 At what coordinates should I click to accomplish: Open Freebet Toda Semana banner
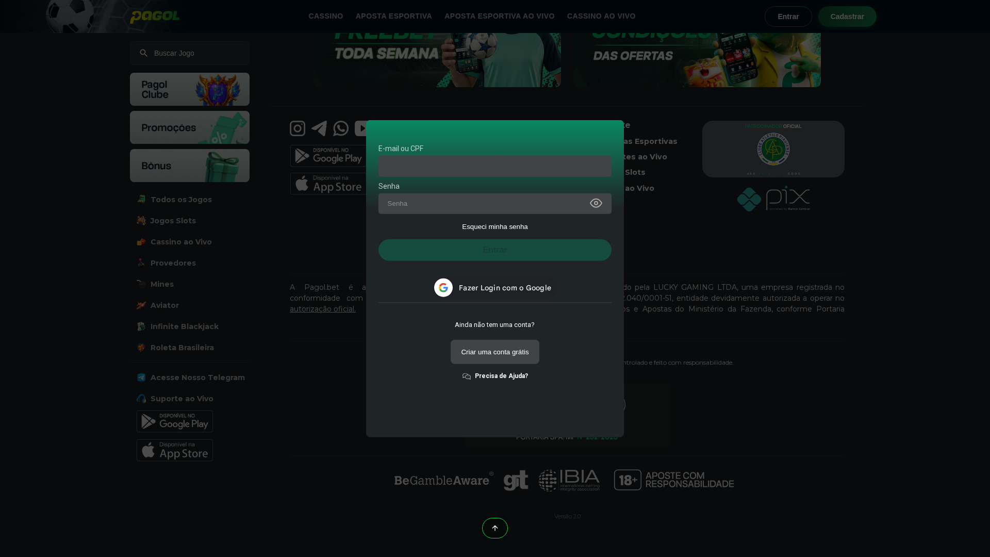coord(437,60)
